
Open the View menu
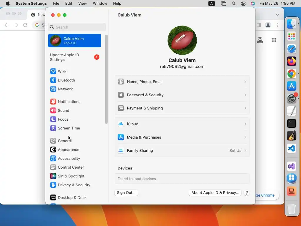[82, 4]
